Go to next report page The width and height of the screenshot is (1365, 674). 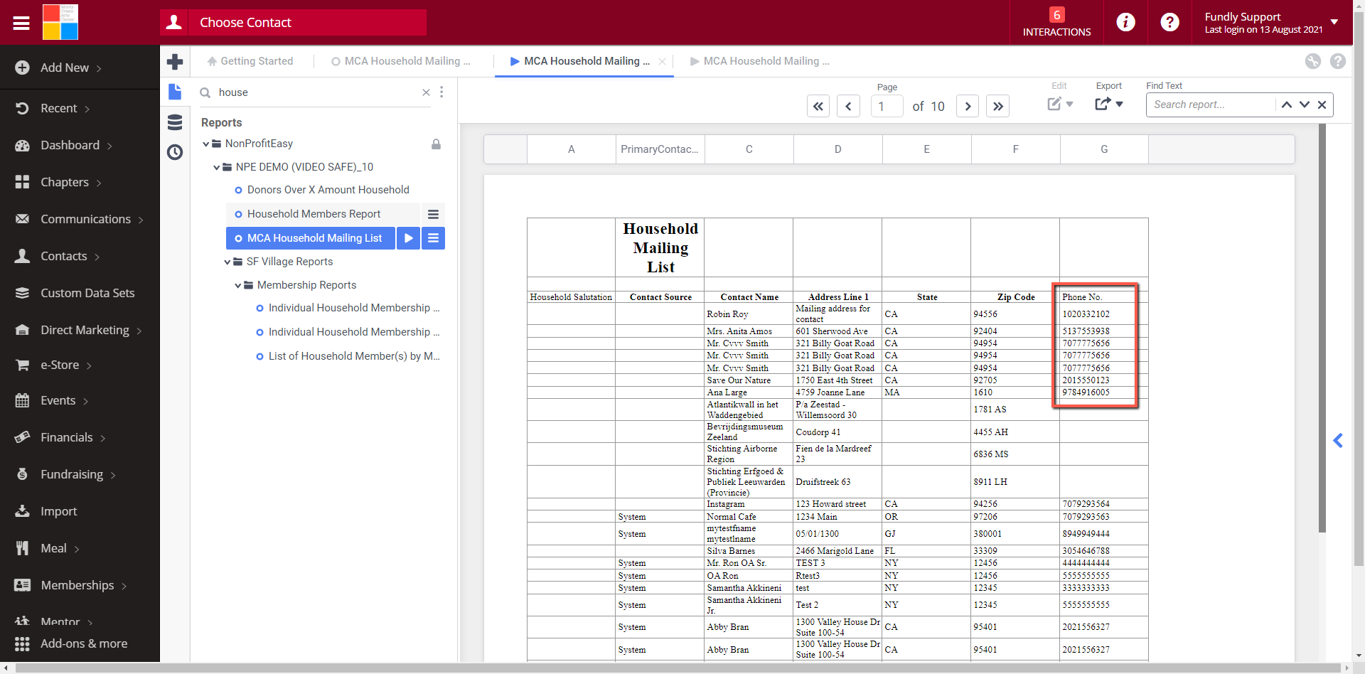pos(967,106)
